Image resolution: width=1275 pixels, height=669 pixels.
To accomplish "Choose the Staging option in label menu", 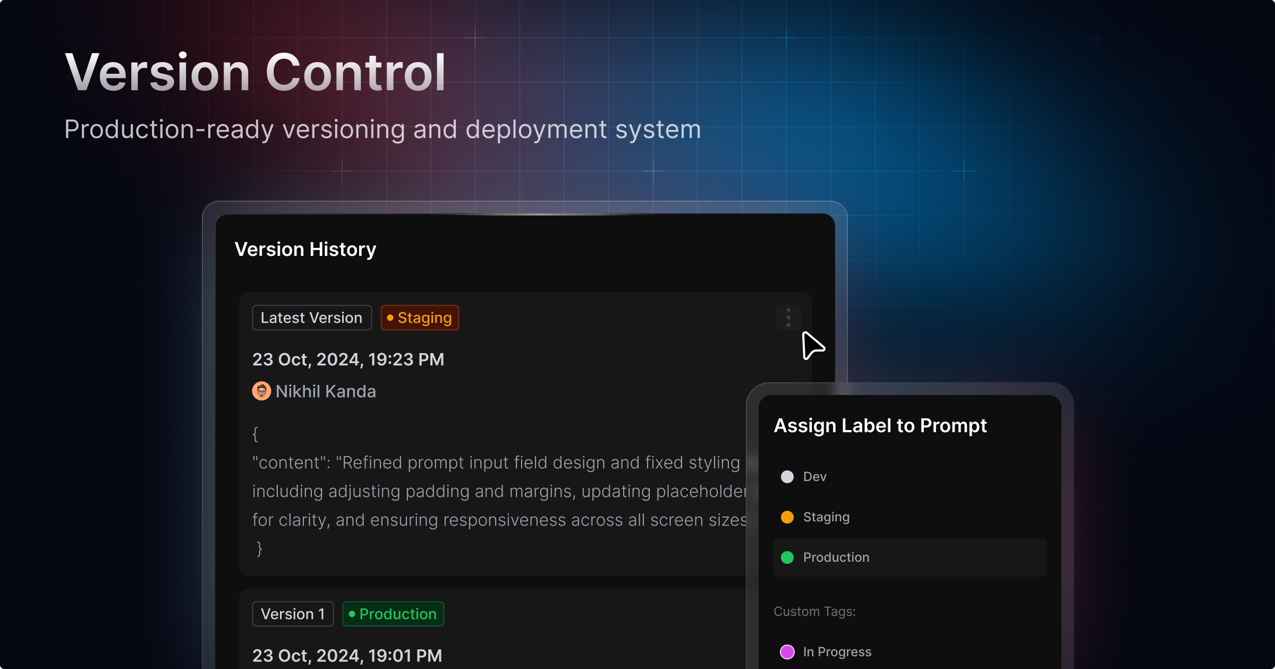I will (x=826, y=517).
